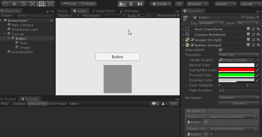Select the Console tab
The height and width of the screenshot is (137, 262).
30,99
